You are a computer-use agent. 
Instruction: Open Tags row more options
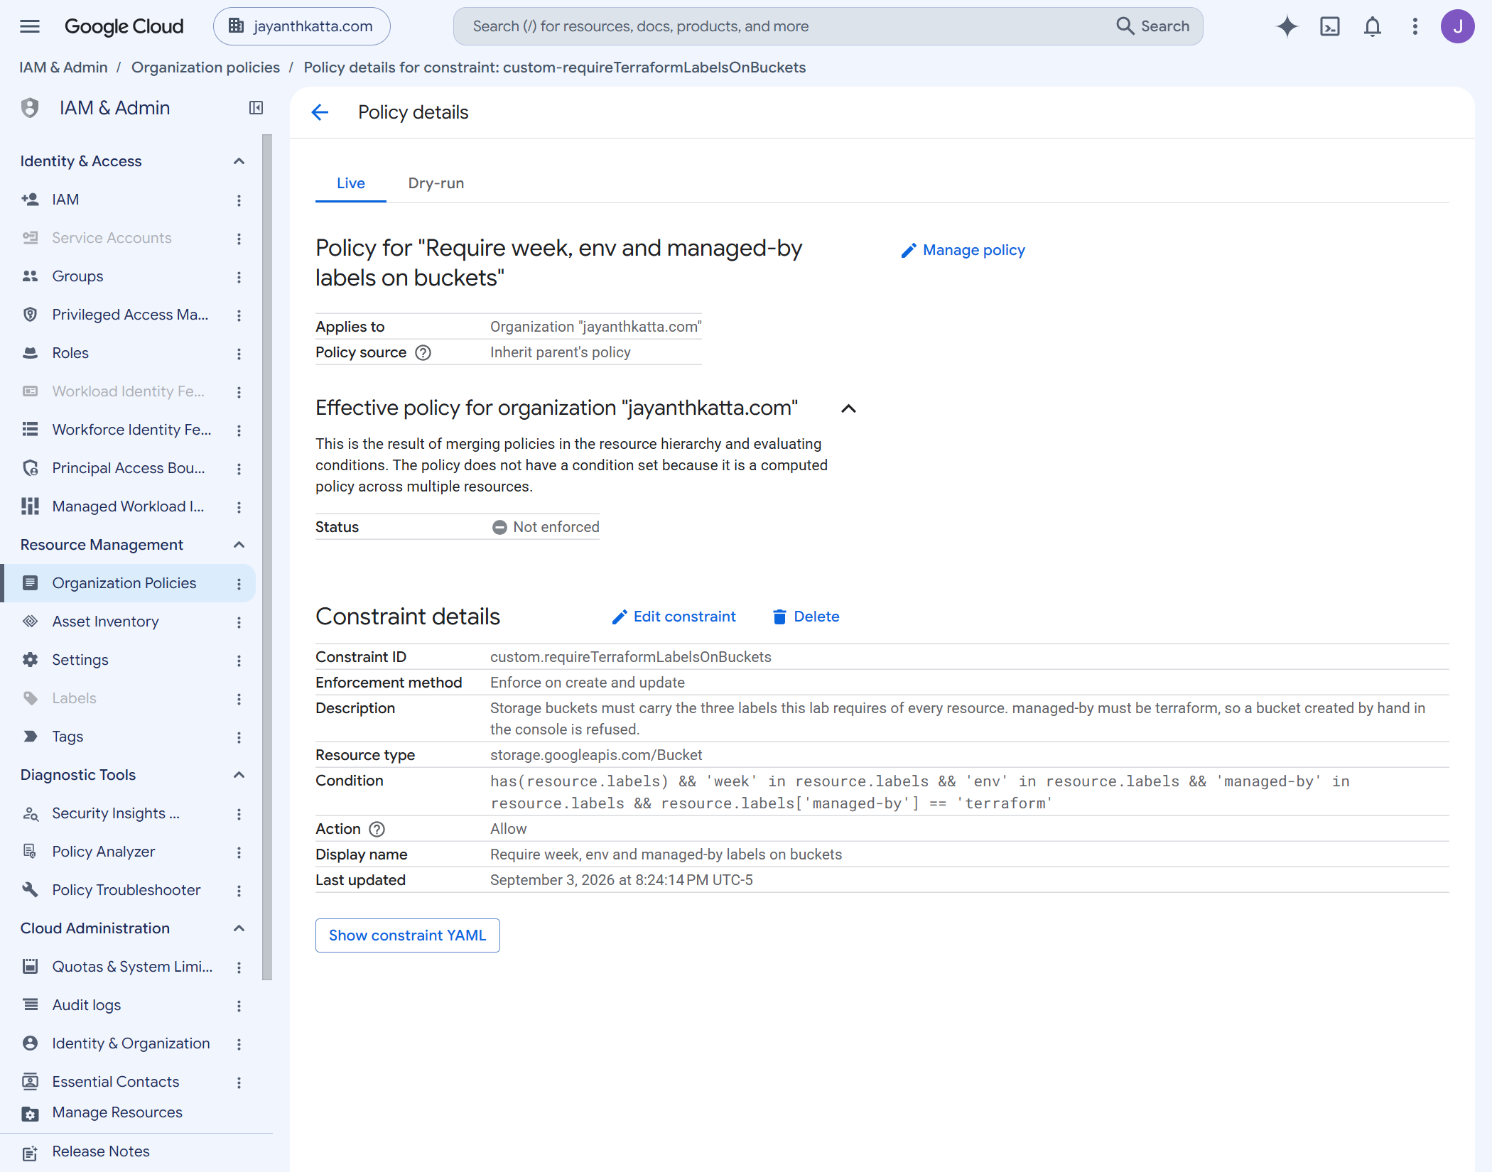[239, 737]
